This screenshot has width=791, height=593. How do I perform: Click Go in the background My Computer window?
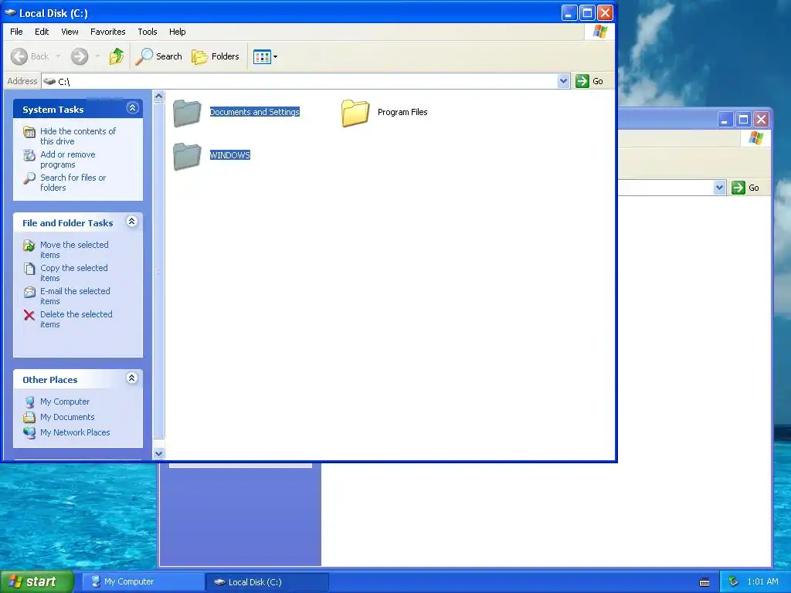point(745,188)
